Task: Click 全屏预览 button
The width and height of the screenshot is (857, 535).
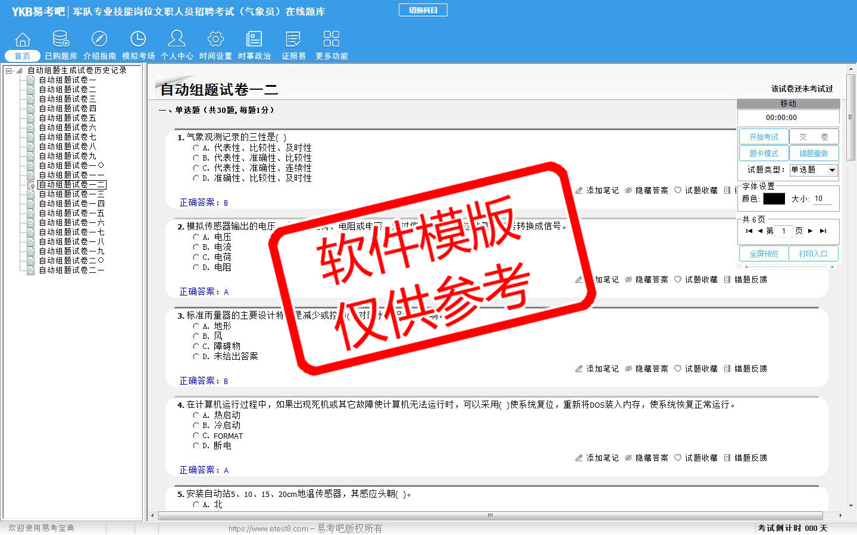Action: pyautogui.click(x=764, y=254)
